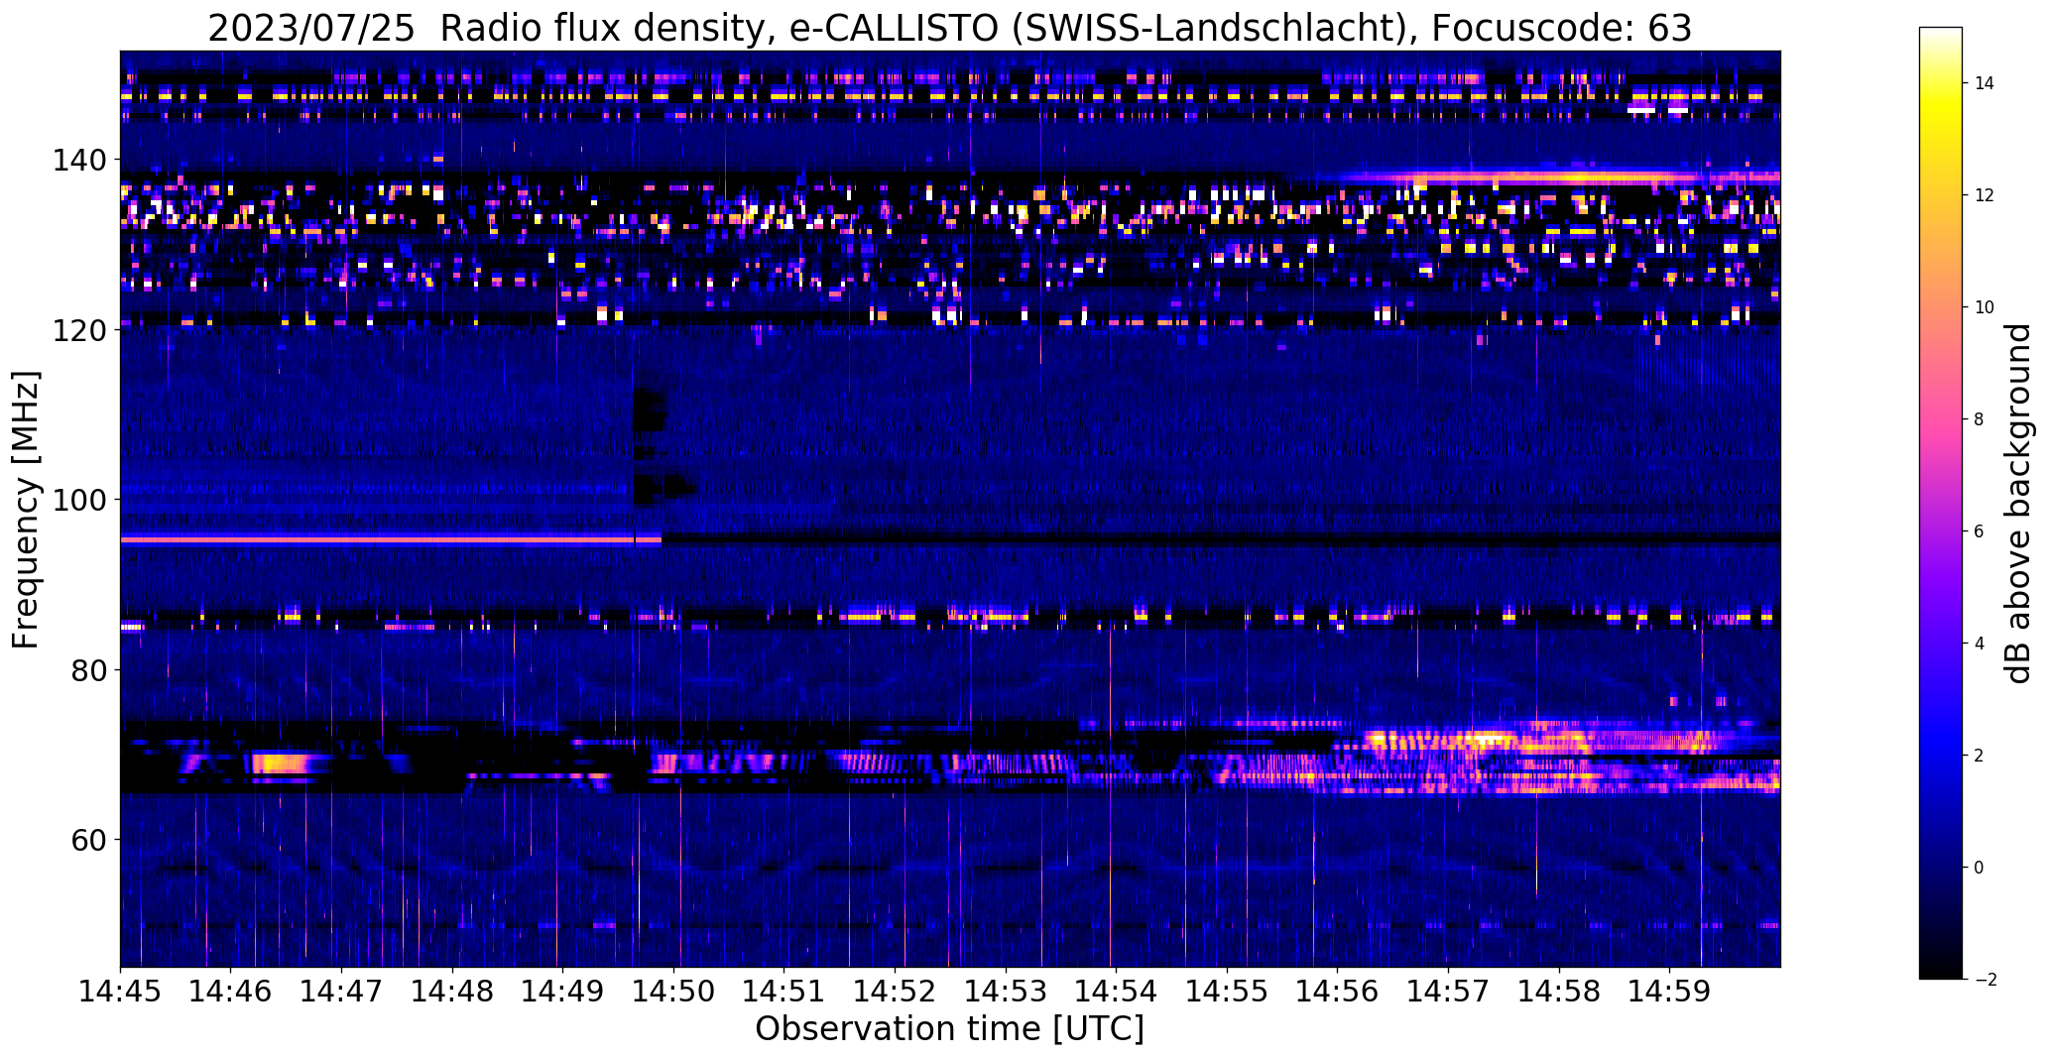2049x1058 pixels.
Task: Click the 80 MHz frequency tick label
Action: (88, 670)
